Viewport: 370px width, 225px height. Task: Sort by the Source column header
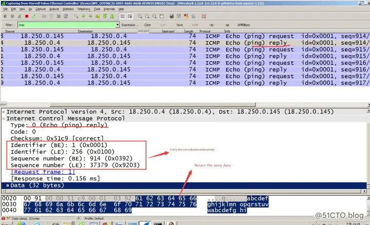pos(41,31)
